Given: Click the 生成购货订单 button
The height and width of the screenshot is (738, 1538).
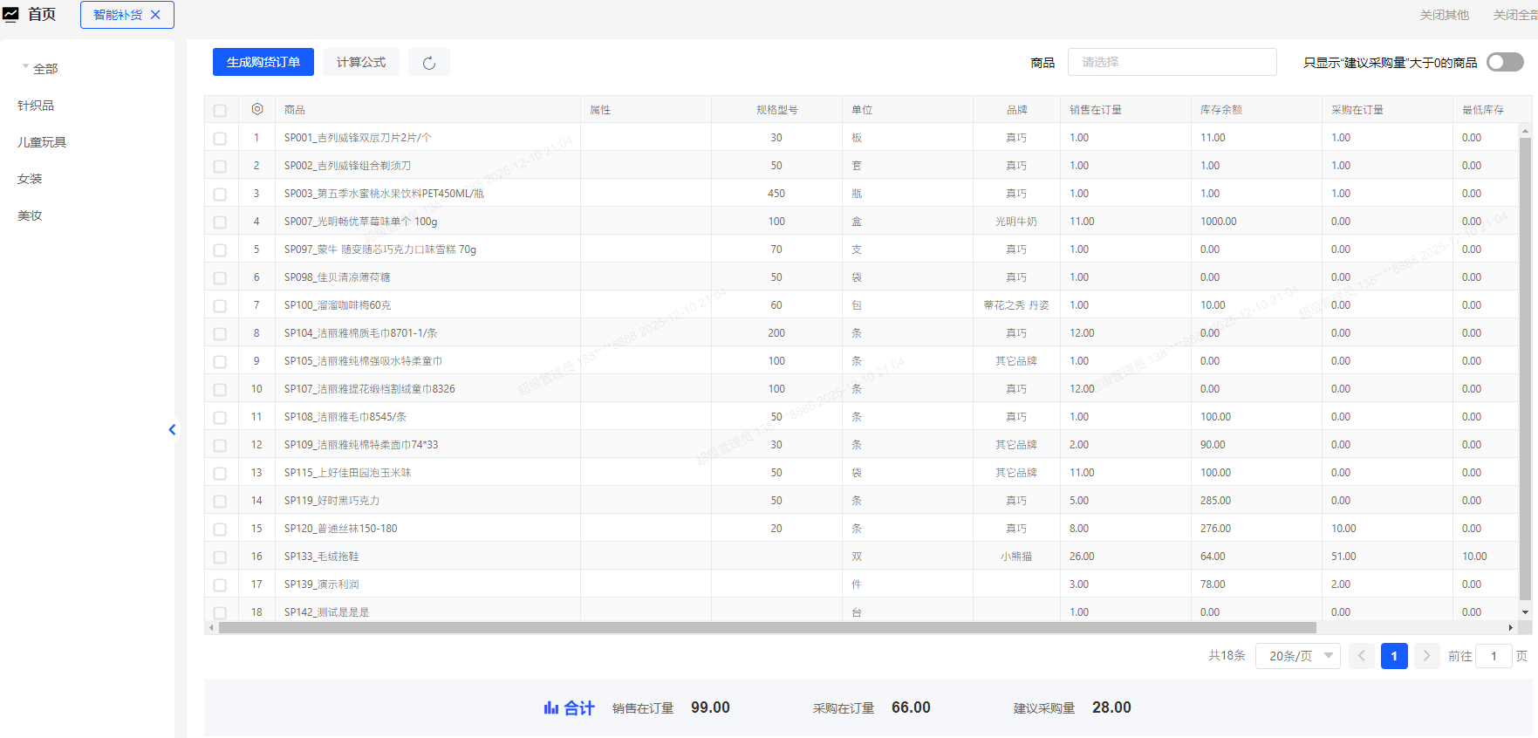Looking at the screenshot, I should coord(263,62).
